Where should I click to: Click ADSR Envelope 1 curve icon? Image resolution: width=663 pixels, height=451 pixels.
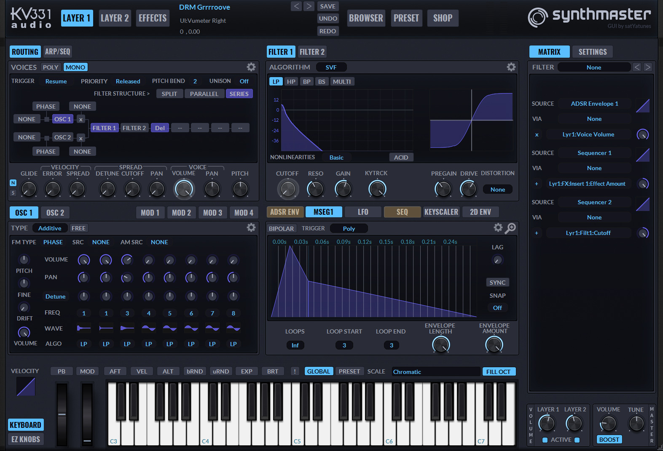643,106
